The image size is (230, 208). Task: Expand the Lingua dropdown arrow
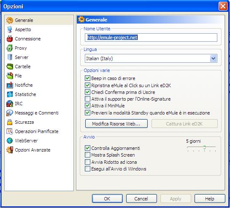click(x=213, y=59)
